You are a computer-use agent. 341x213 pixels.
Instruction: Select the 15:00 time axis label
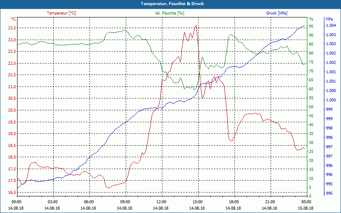197,201
